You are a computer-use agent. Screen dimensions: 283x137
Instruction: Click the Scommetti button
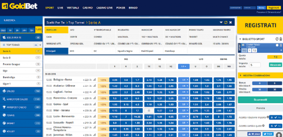coord(260,100)
